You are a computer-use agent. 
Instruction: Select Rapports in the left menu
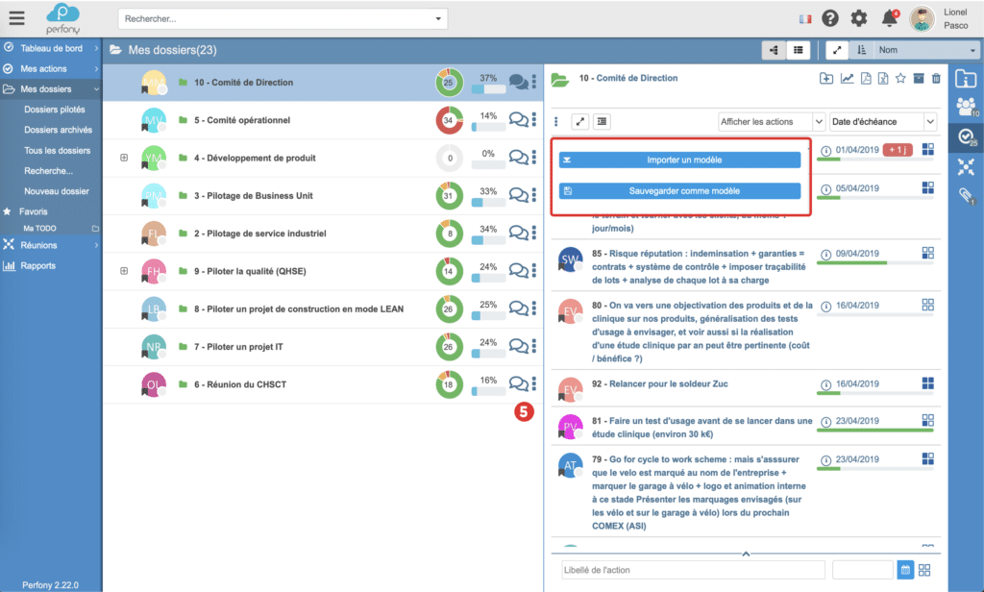tap(37, 265)
